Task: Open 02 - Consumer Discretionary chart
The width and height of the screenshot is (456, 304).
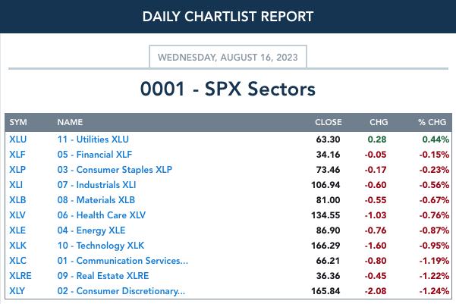Action: tap(121, 290)
